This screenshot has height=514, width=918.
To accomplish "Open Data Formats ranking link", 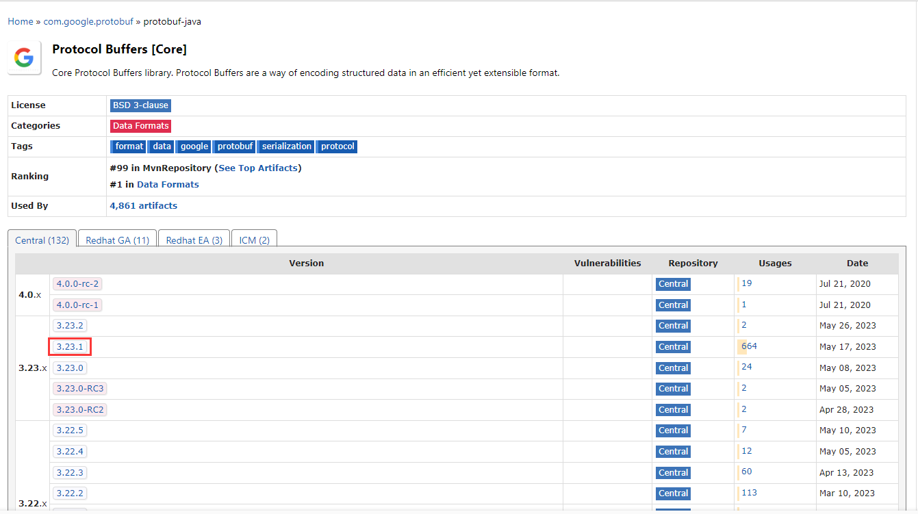I will coord(168,184).
